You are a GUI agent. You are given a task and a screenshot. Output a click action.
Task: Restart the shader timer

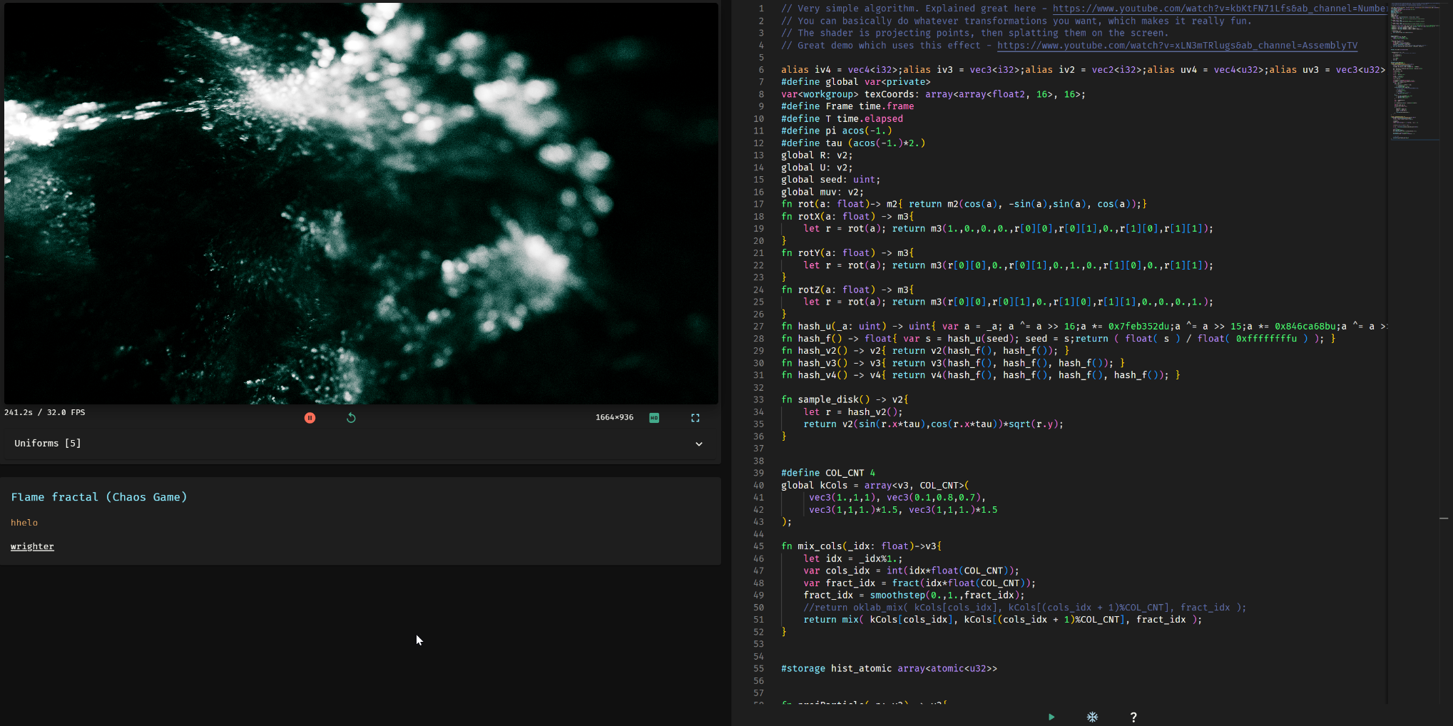351,418
